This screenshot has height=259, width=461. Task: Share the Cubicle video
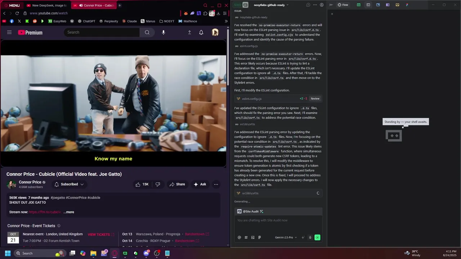(177, 184)
